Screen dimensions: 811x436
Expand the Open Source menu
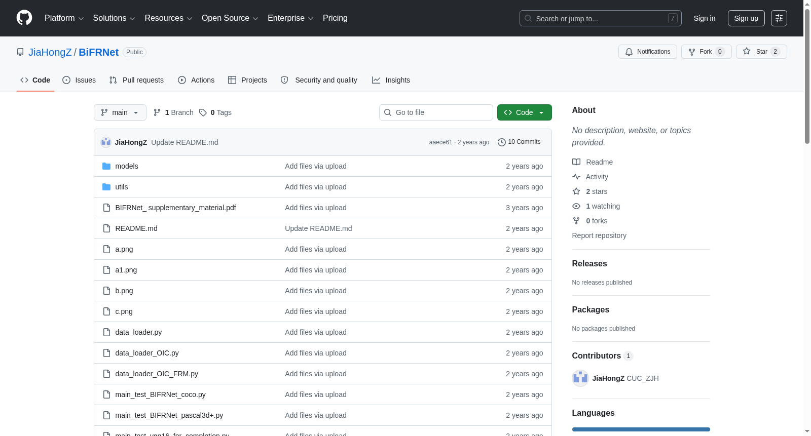click(x=230, y=18)
